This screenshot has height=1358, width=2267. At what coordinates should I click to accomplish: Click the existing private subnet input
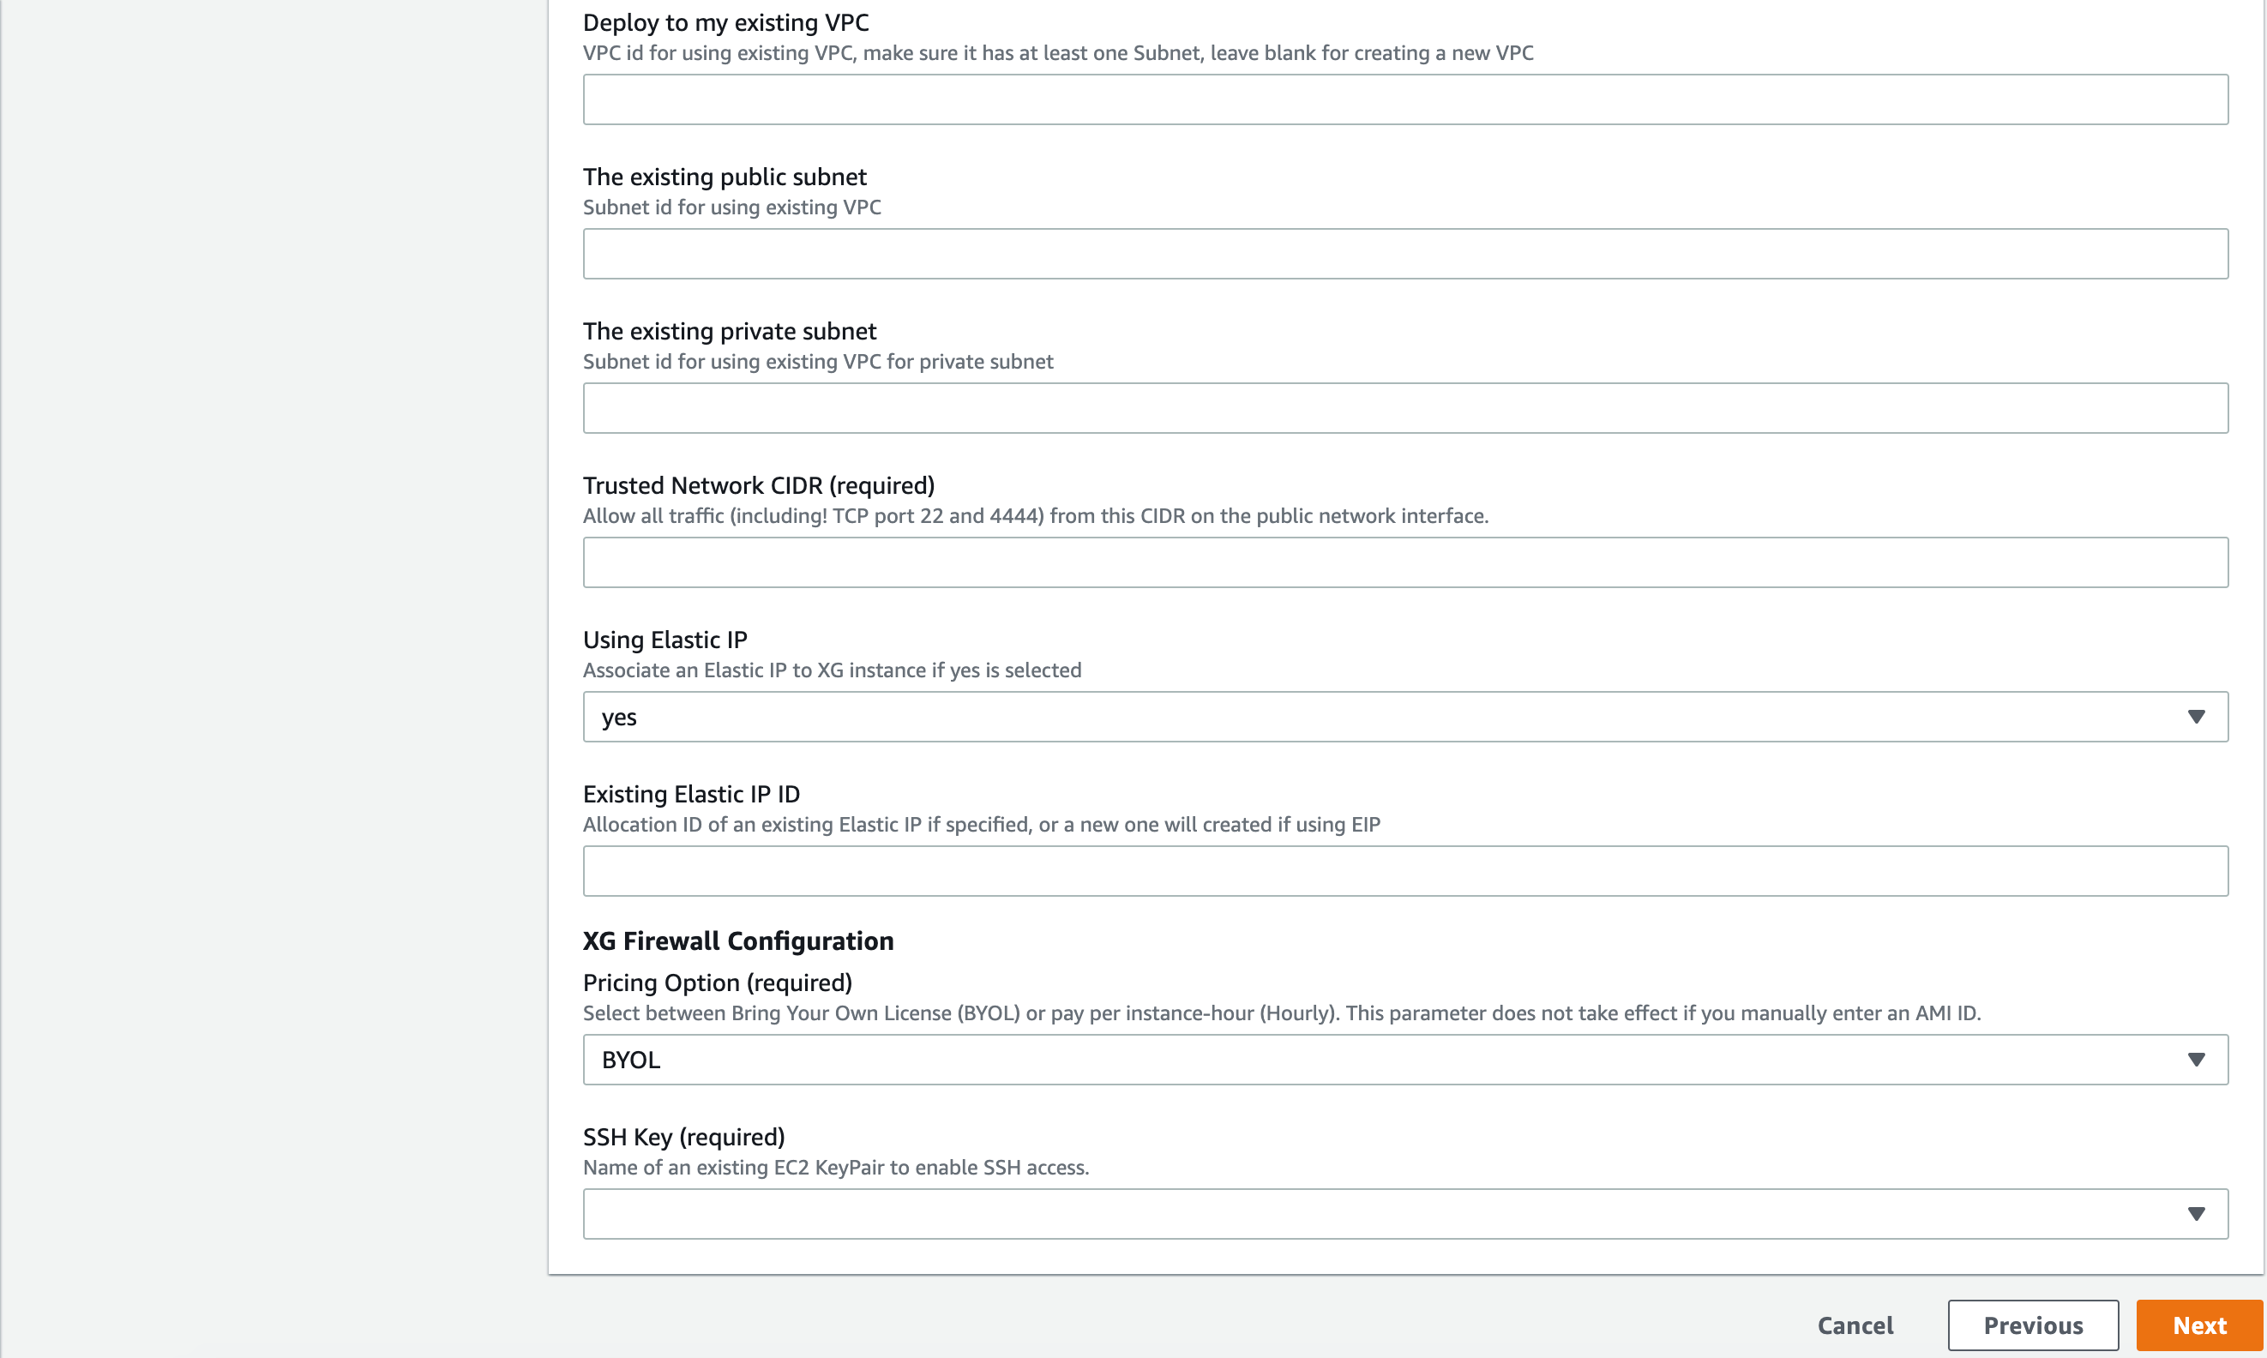pos(1404,408)
